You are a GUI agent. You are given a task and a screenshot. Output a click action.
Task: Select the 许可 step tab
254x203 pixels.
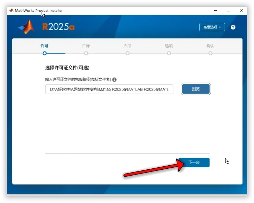pyautogui.click(x=45, y=46)
